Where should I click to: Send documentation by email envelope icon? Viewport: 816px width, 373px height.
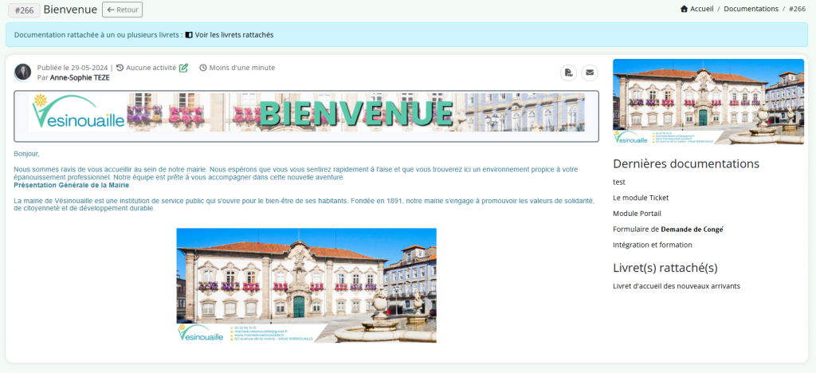[x=590, y=73]
